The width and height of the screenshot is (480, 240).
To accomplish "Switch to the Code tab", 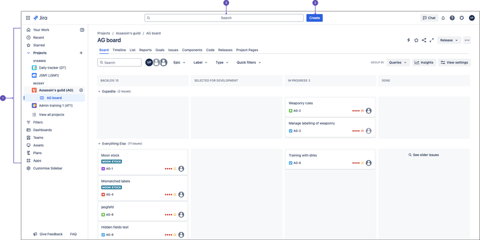I will pos(210,50).
